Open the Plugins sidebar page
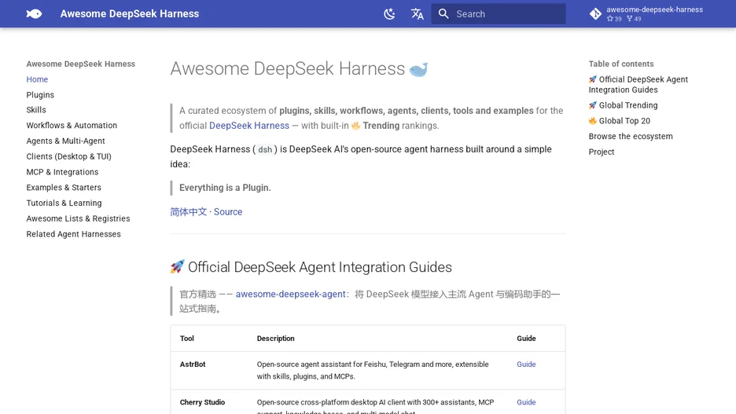Screen dimensions: 736x414 tap(40, 95)
